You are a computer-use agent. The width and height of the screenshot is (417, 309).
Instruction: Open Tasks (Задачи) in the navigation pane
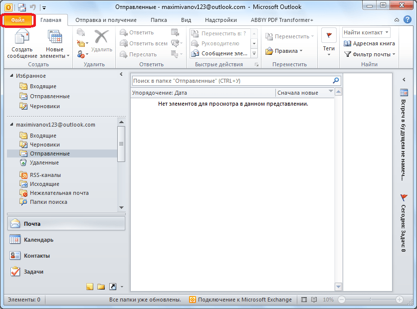(33, 272)
